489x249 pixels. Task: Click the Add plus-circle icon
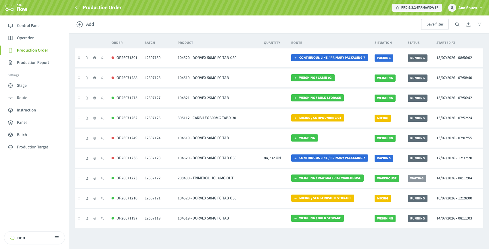80,24
